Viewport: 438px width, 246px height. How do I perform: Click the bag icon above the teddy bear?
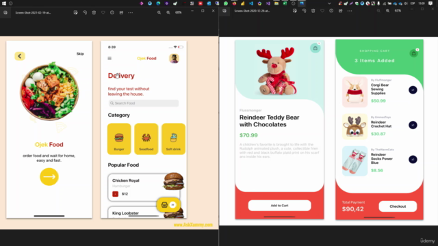[315, 48]
